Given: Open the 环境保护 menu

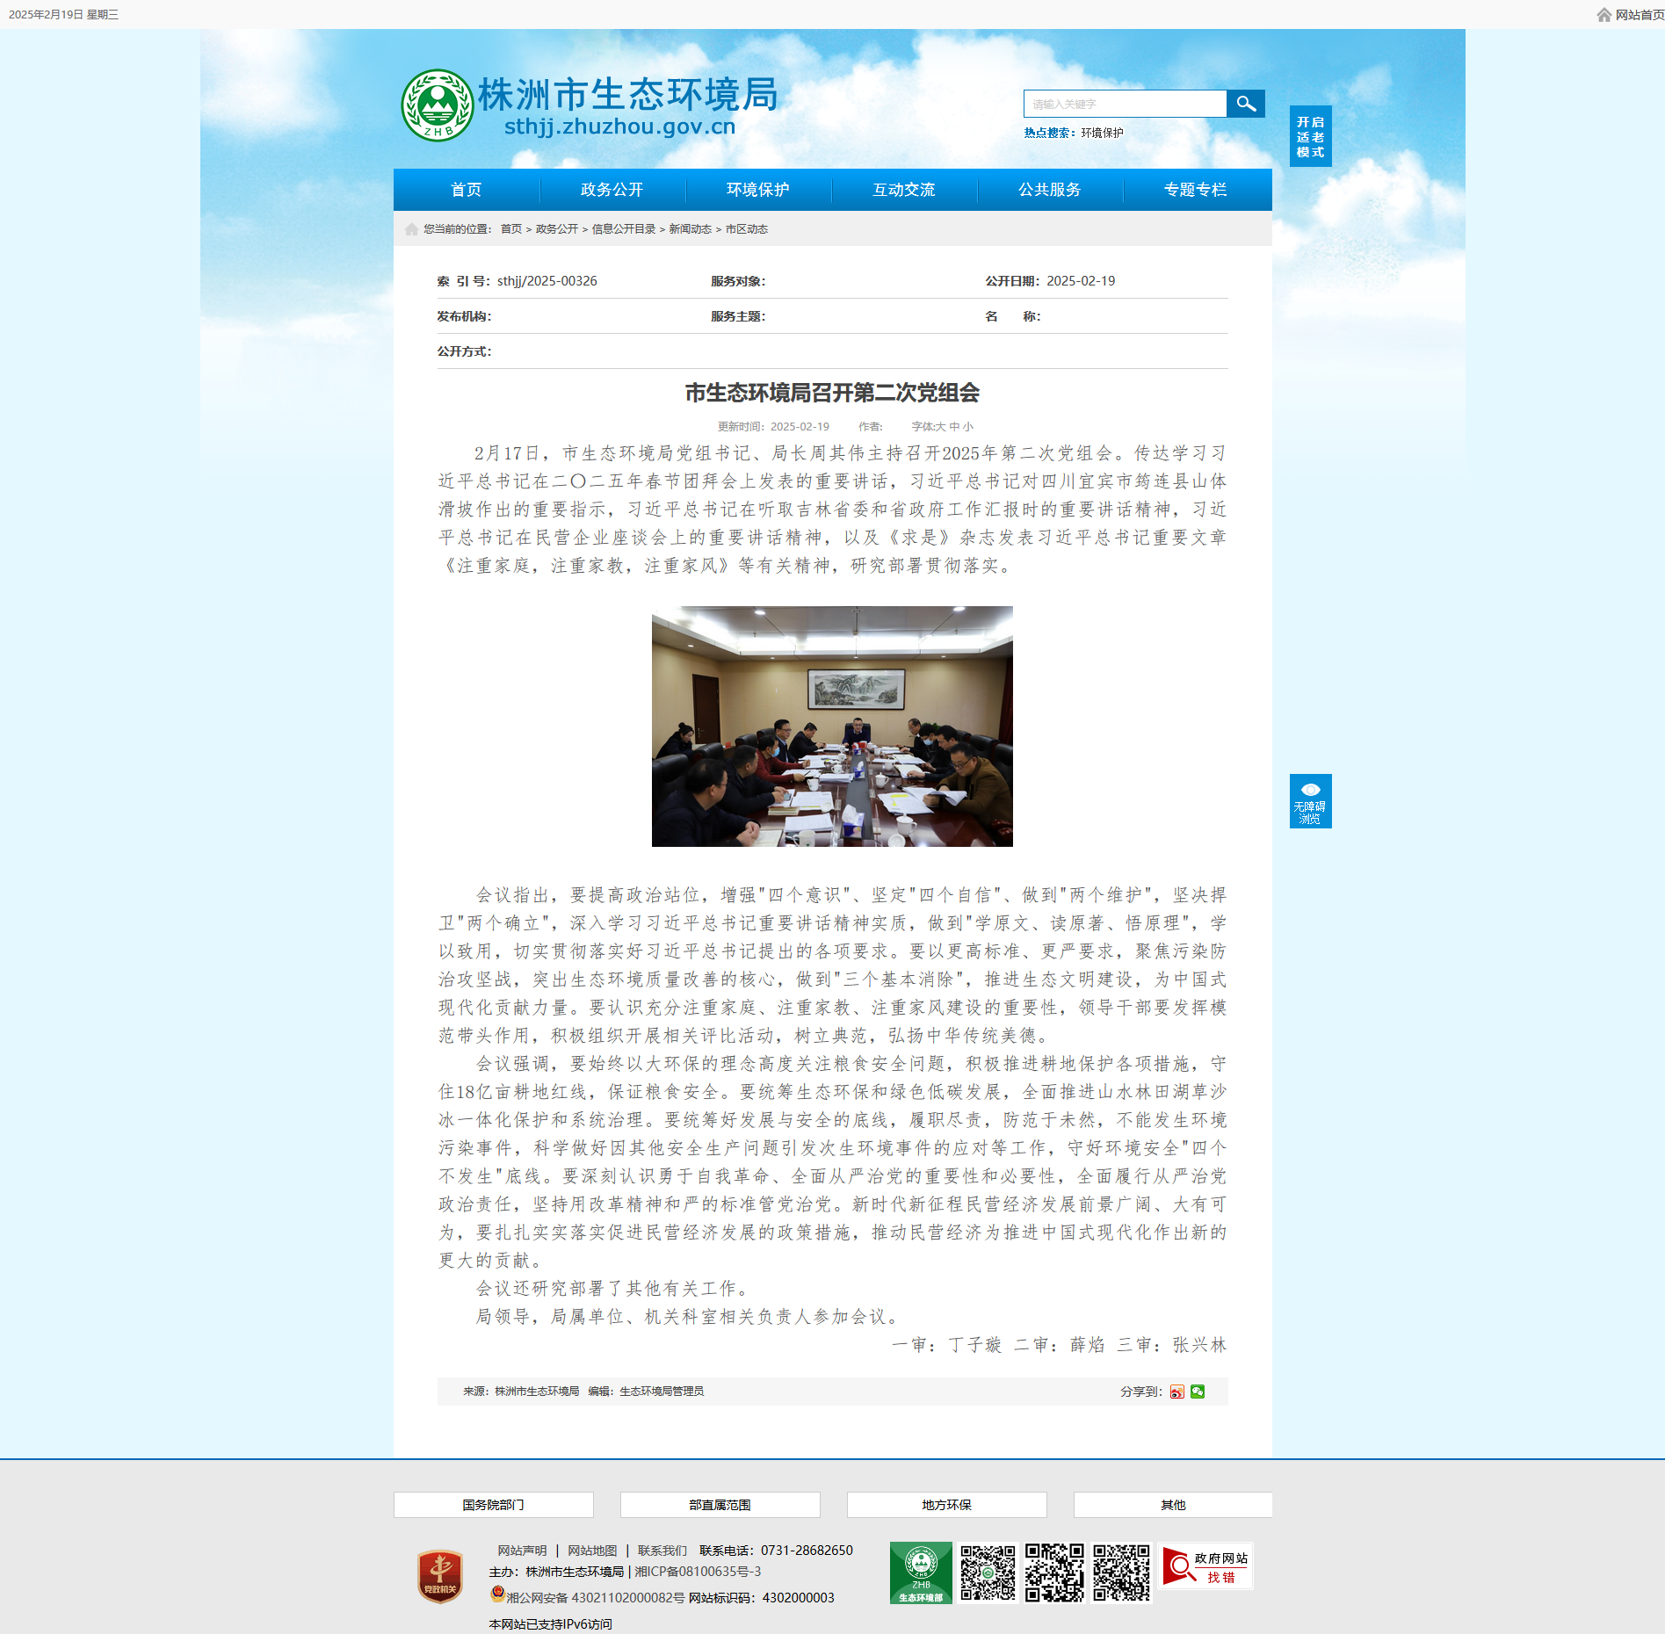Looking at the screenshot, I should pyautogui.click(x=757, y=190).
